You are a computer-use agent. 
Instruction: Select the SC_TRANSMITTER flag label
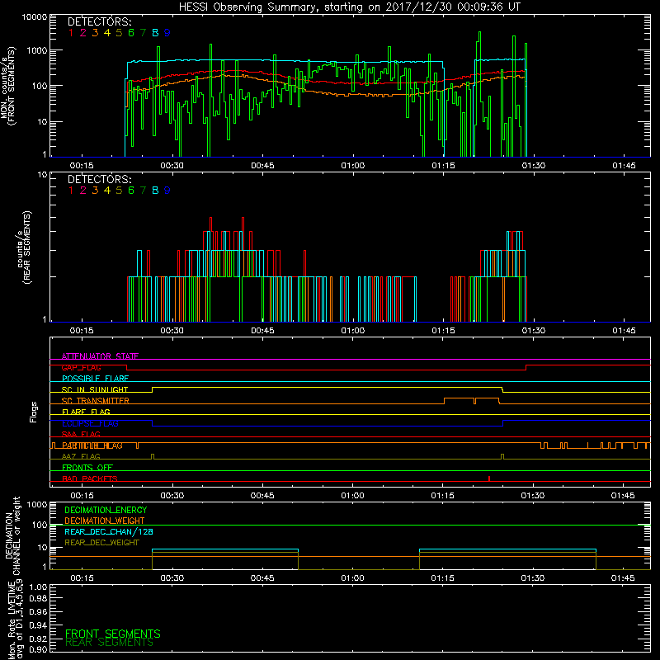coord(96,401)
